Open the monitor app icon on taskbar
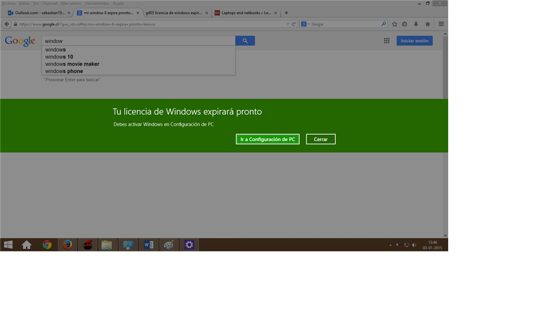Image resolution: width=555 pixels, height=310 pixels. 128,245
